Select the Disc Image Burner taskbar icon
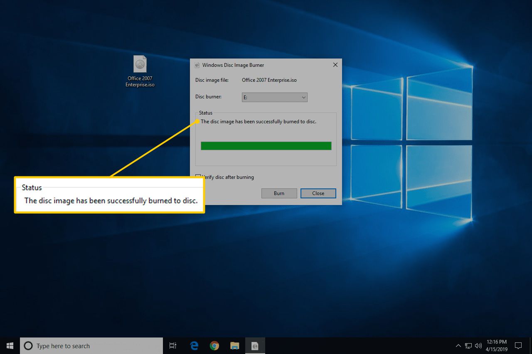Screen dimensions: 532x354 255,346
